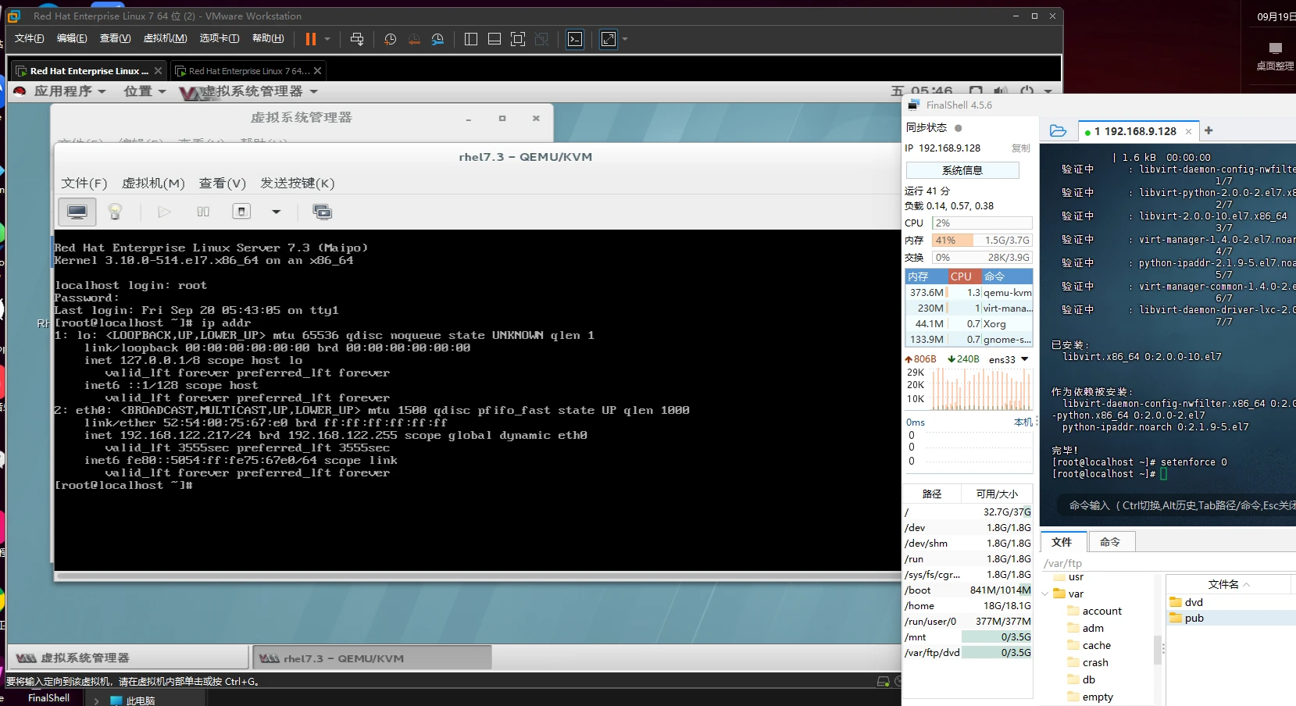The image size is (1296, 706).
Task: Open the snapshot manager wrench-clock icon
Action: click(437, 39)
